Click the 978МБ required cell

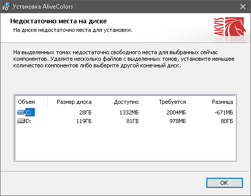[x=177, y=121]
